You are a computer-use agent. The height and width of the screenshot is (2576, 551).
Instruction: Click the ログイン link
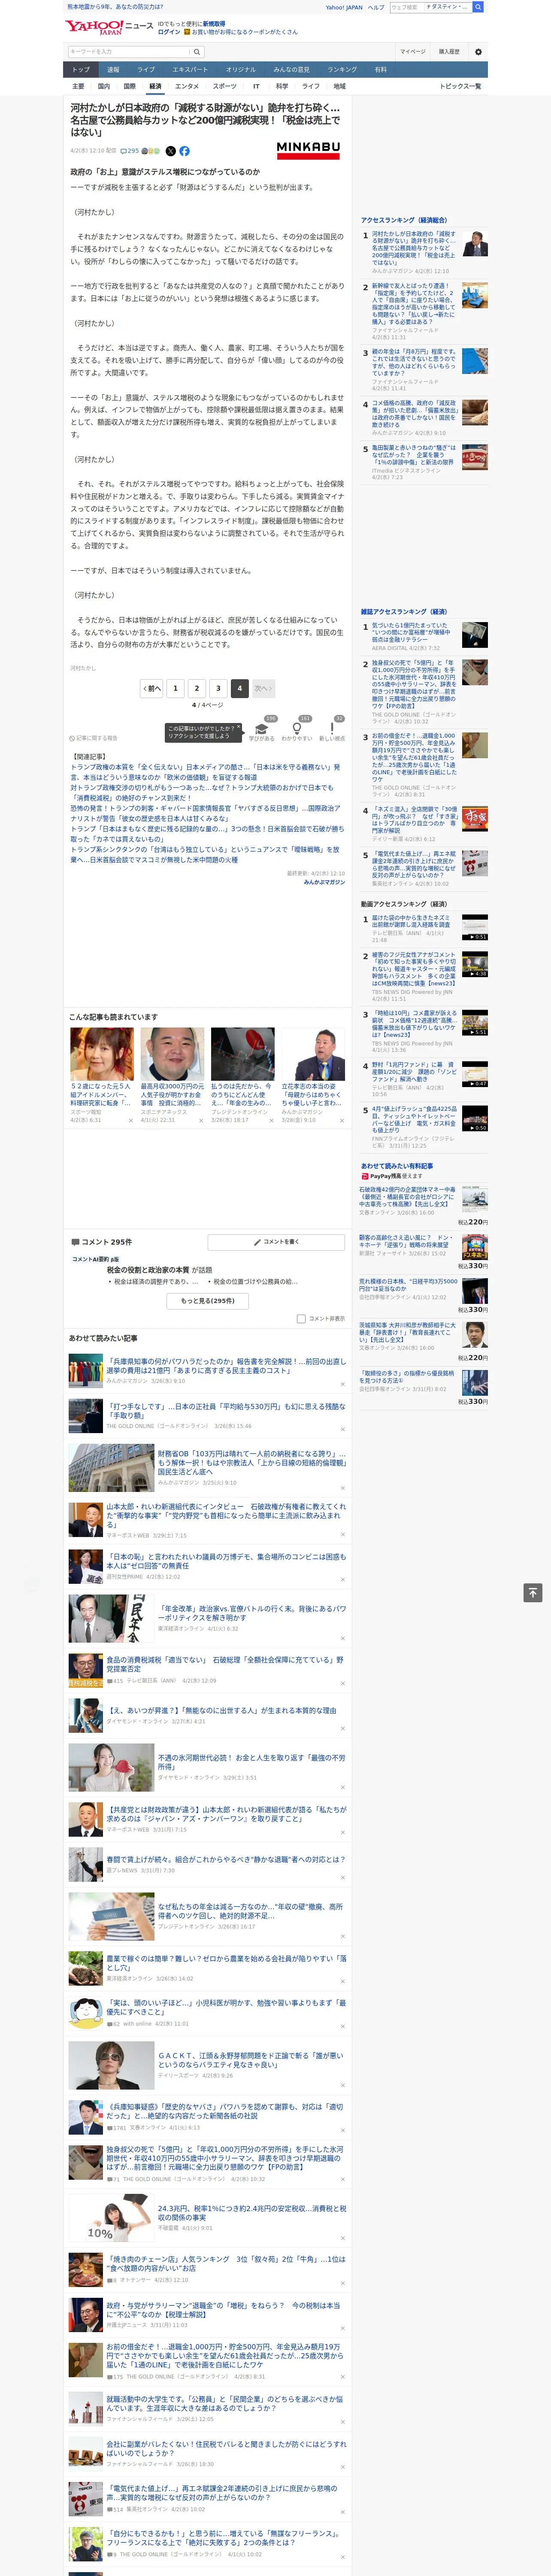(x=169, y=32)
